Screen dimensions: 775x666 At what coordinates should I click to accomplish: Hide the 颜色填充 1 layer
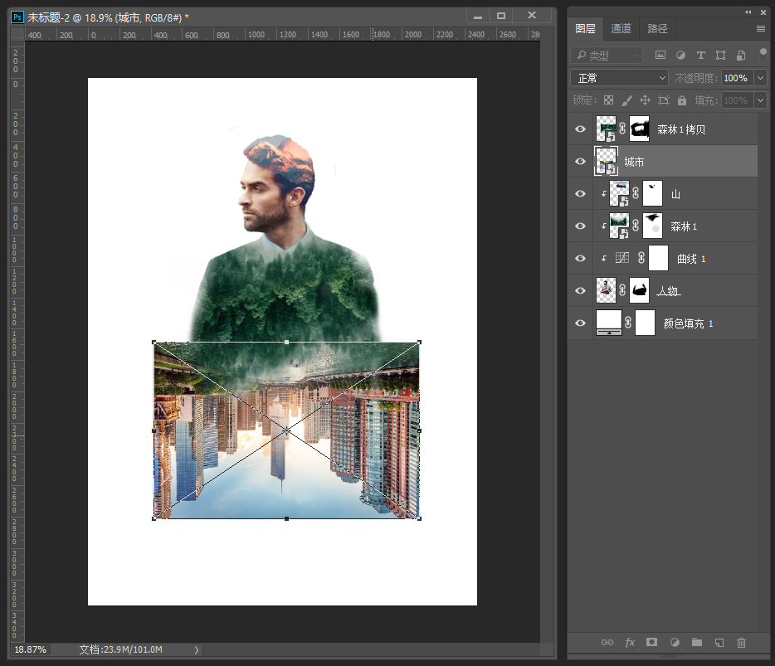(x=580, y=323)
